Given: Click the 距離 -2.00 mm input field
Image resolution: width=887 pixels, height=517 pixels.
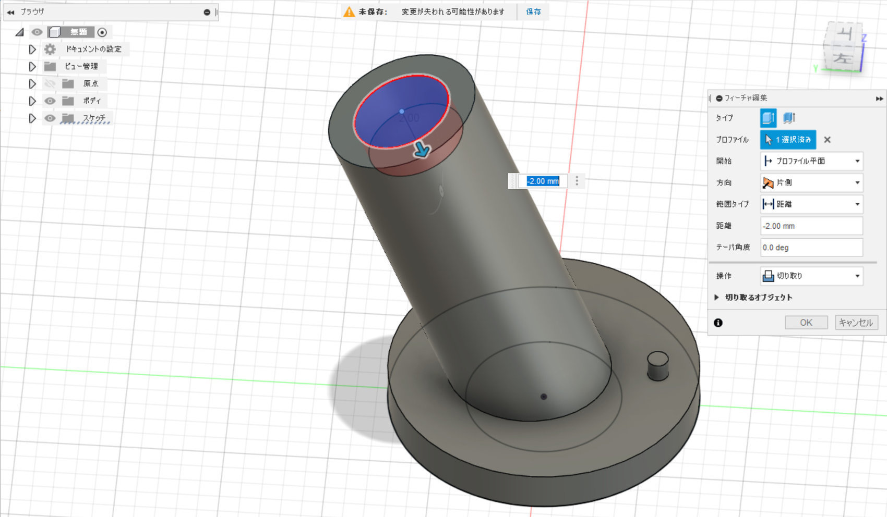Looking at the screenshot, I should (811, 226).
